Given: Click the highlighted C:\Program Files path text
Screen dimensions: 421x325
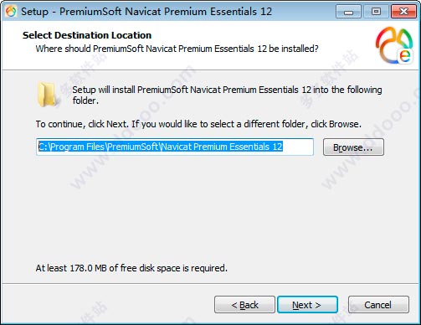Looking at the screenshot, I should [x=161, y=147].
